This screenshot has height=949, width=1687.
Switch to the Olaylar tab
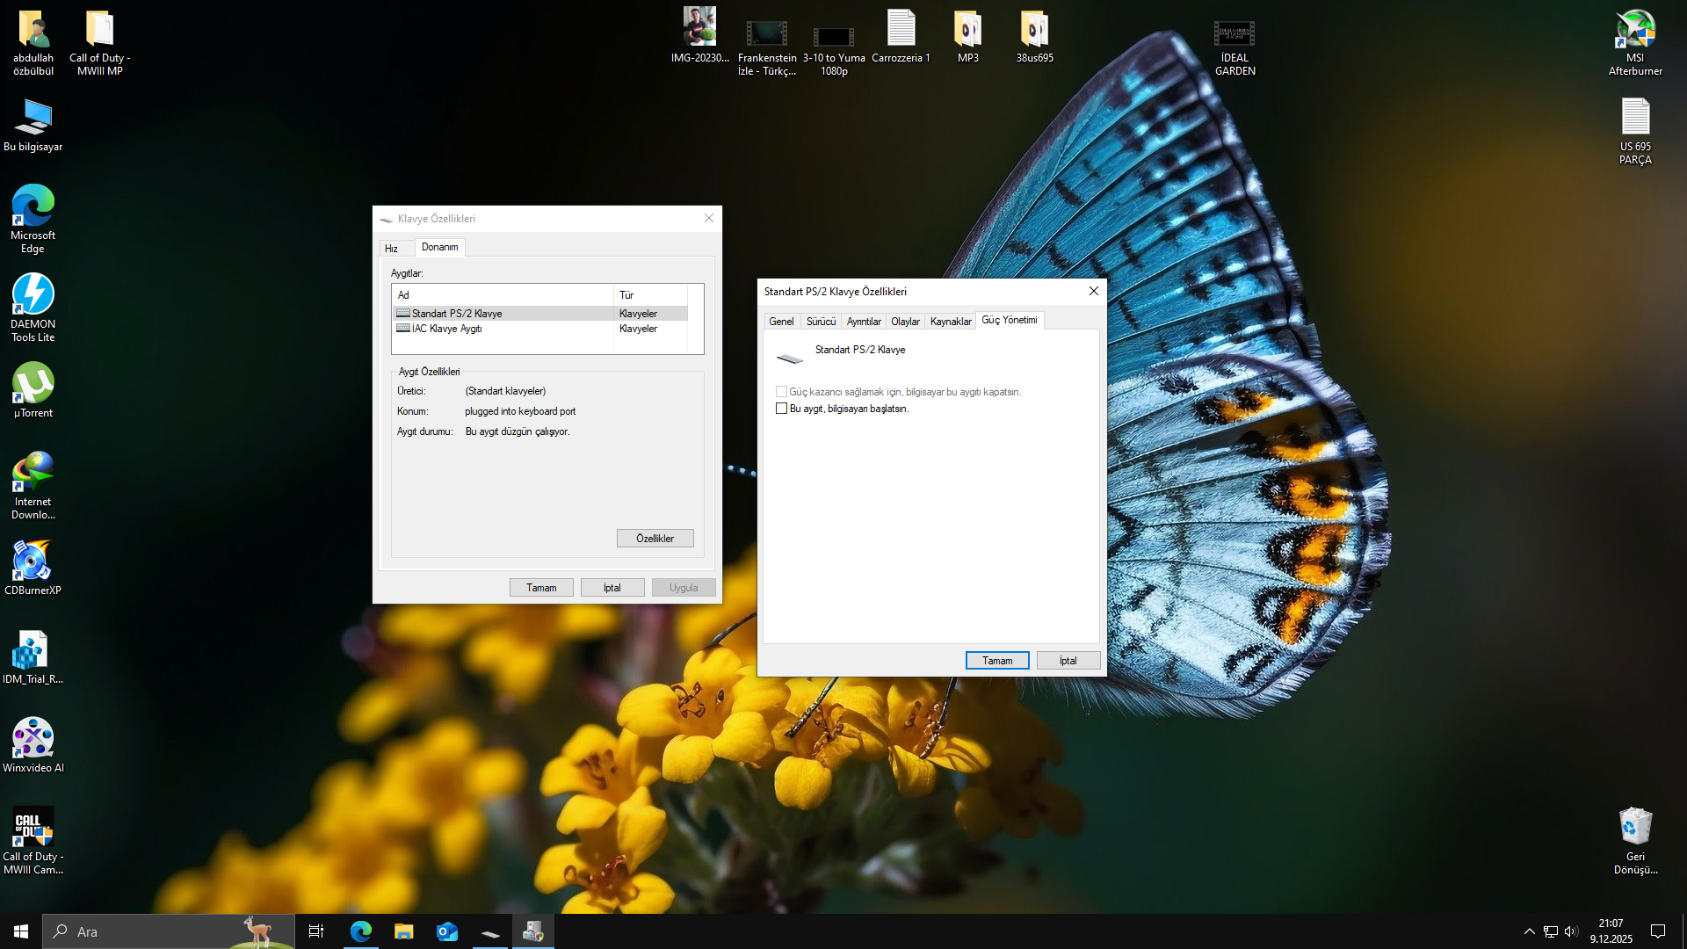click(905, 322)
